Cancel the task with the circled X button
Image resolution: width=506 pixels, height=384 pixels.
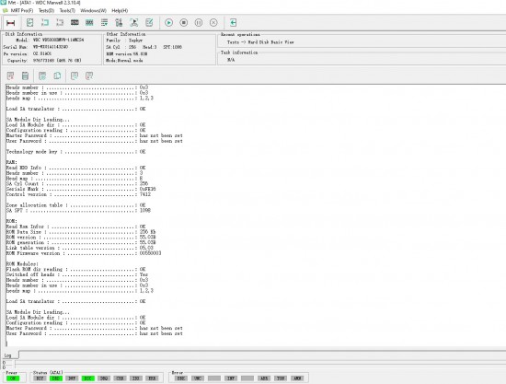(x=213, y=23)
